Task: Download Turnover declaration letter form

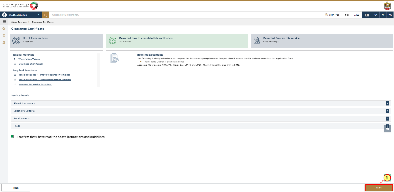Action: point(36,84)
